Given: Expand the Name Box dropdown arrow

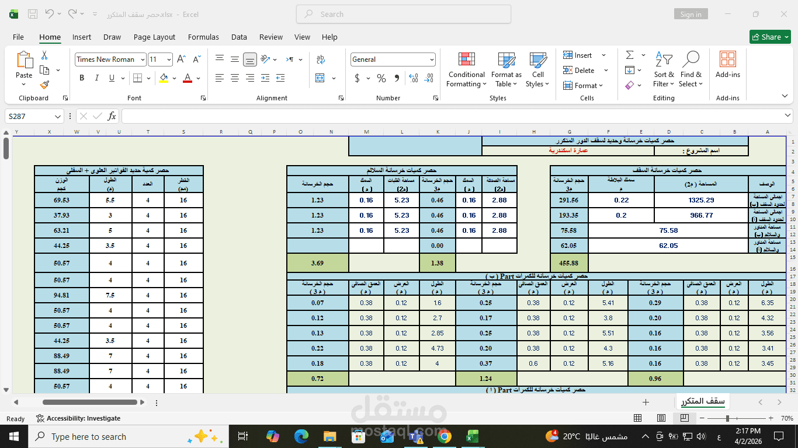Looking at the screenshot, I should tap(57, 116).
